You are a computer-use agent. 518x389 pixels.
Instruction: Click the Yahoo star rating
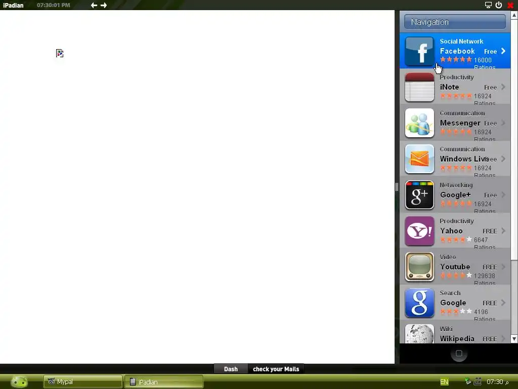[456, 240]
